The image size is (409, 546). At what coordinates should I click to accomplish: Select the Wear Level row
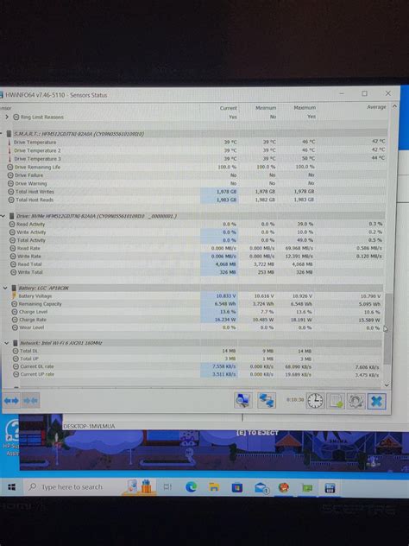tap(198, 327)
